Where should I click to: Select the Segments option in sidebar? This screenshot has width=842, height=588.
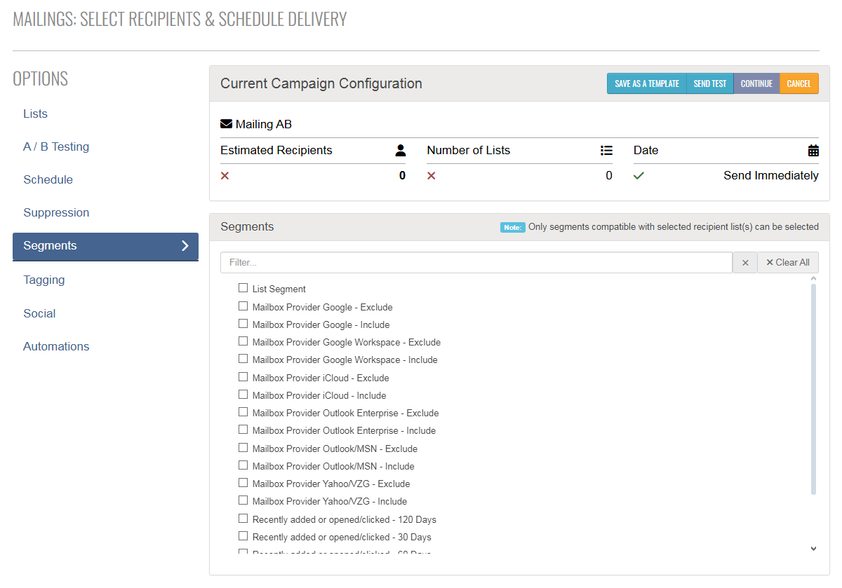(105, 246)
